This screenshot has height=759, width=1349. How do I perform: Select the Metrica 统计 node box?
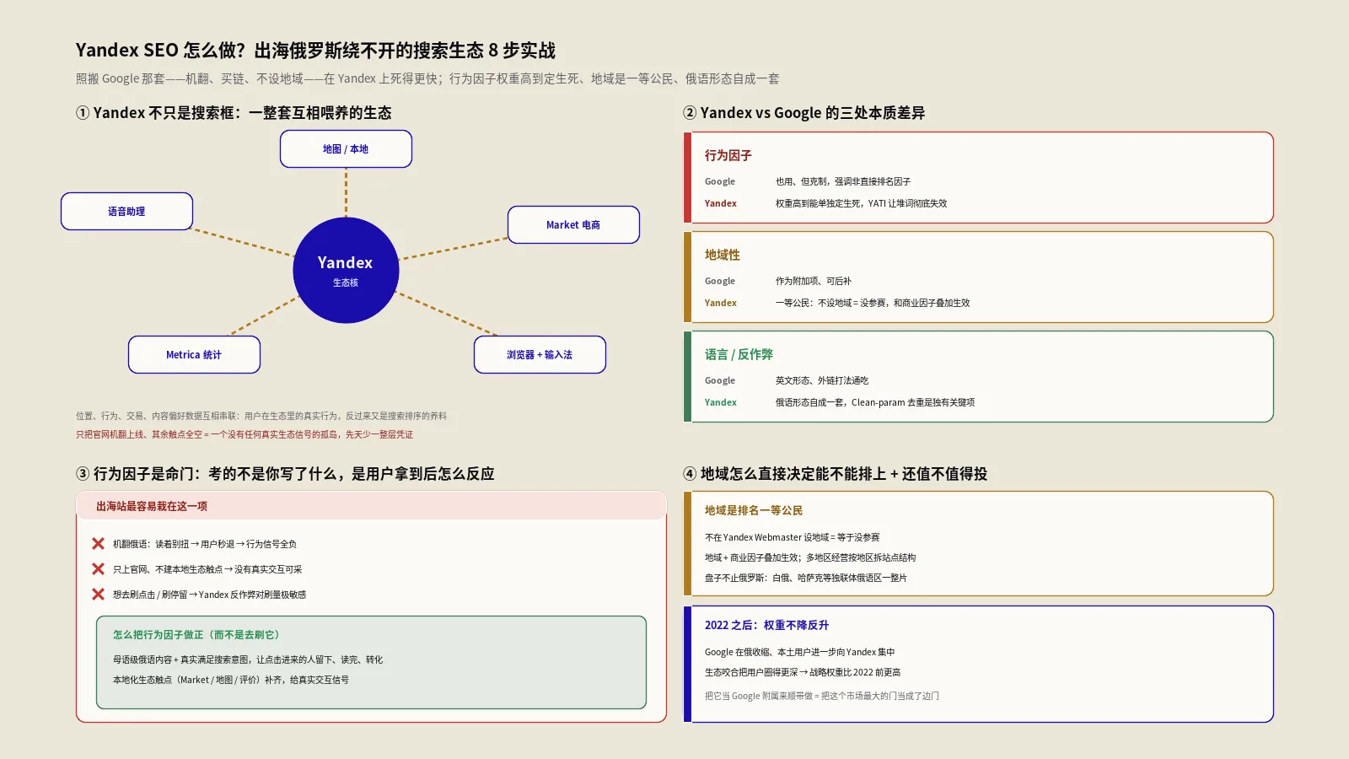(x=194, y=355)
